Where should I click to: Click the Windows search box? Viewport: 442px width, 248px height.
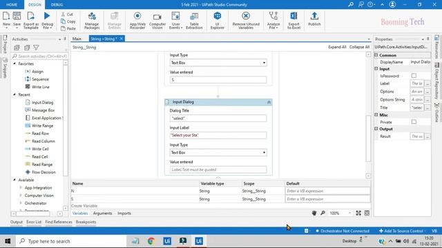[72, 241]
